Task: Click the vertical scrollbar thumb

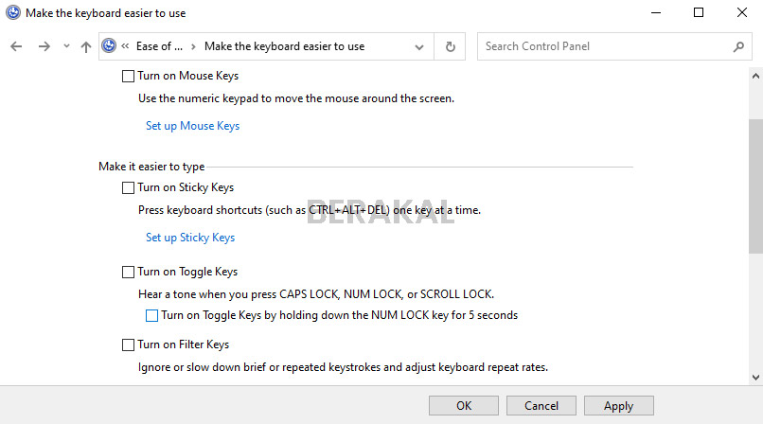Action: pyautogui.click(x=755, y=185)
